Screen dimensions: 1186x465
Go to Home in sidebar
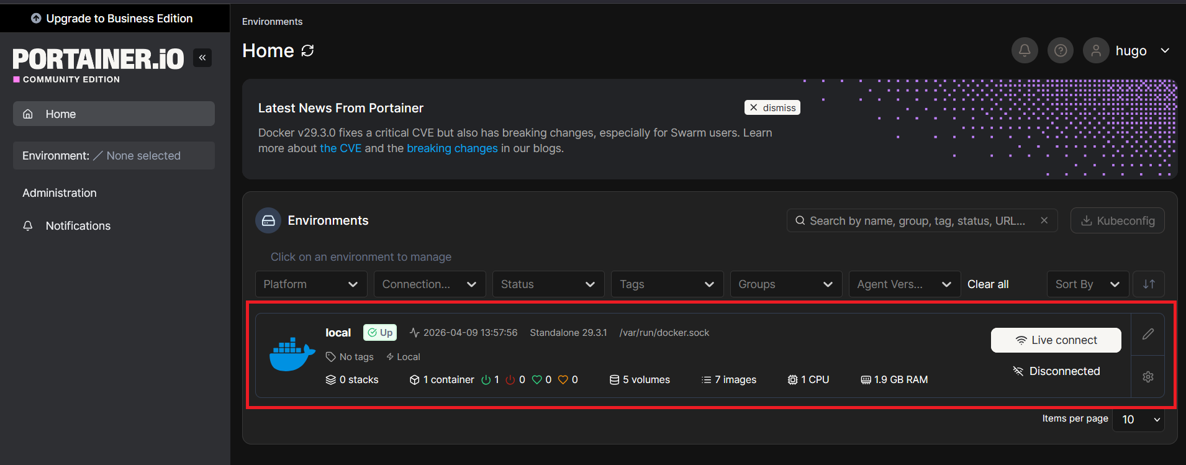(114, 114)
